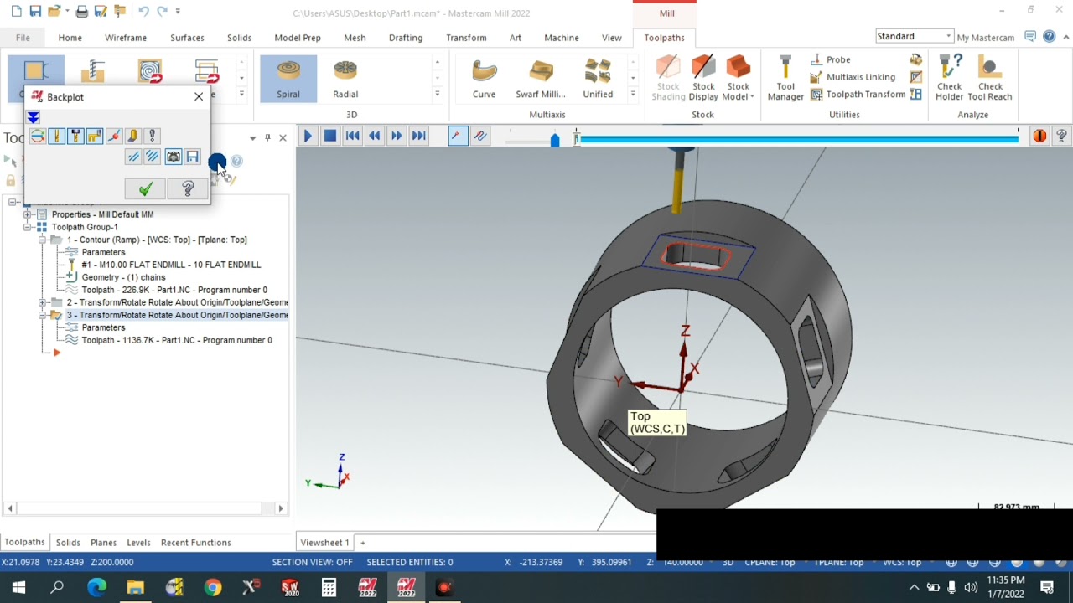Step backward in backplot playback

click(x=375, y=136)
